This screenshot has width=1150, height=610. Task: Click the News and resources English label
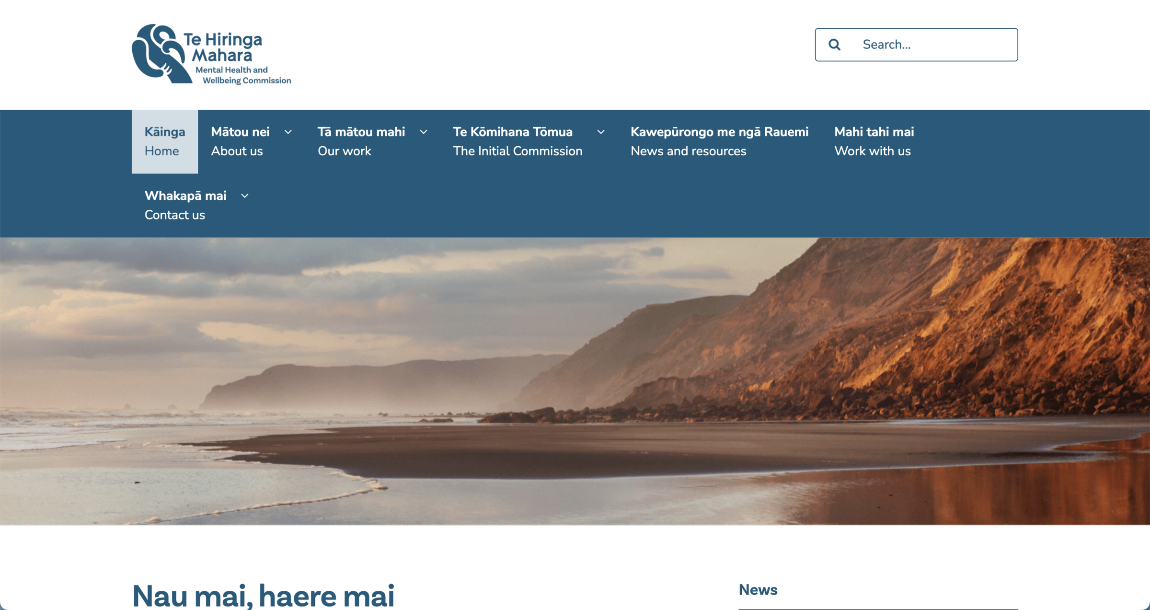(x=688, y=151)
